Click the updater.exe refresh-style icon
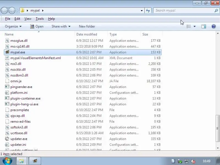220x165 pixels. click(7, 139)
